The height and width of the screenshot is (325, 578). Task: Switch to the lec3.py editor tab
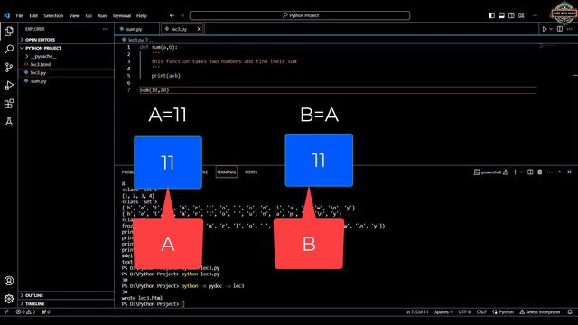point(179,29)
